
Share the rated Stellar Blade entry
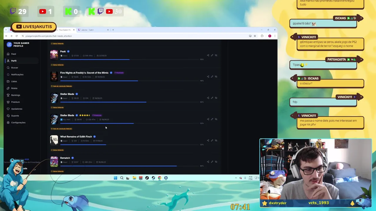coord(208,119)
